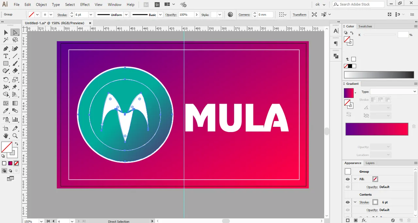Image resolution: width=418 pixels, height=223 pixels.
Task: Activate the Rotate tool
Action: tap(6, 80)
